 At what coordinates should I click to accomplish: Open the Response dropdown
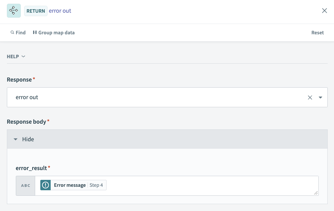(320, 97)
